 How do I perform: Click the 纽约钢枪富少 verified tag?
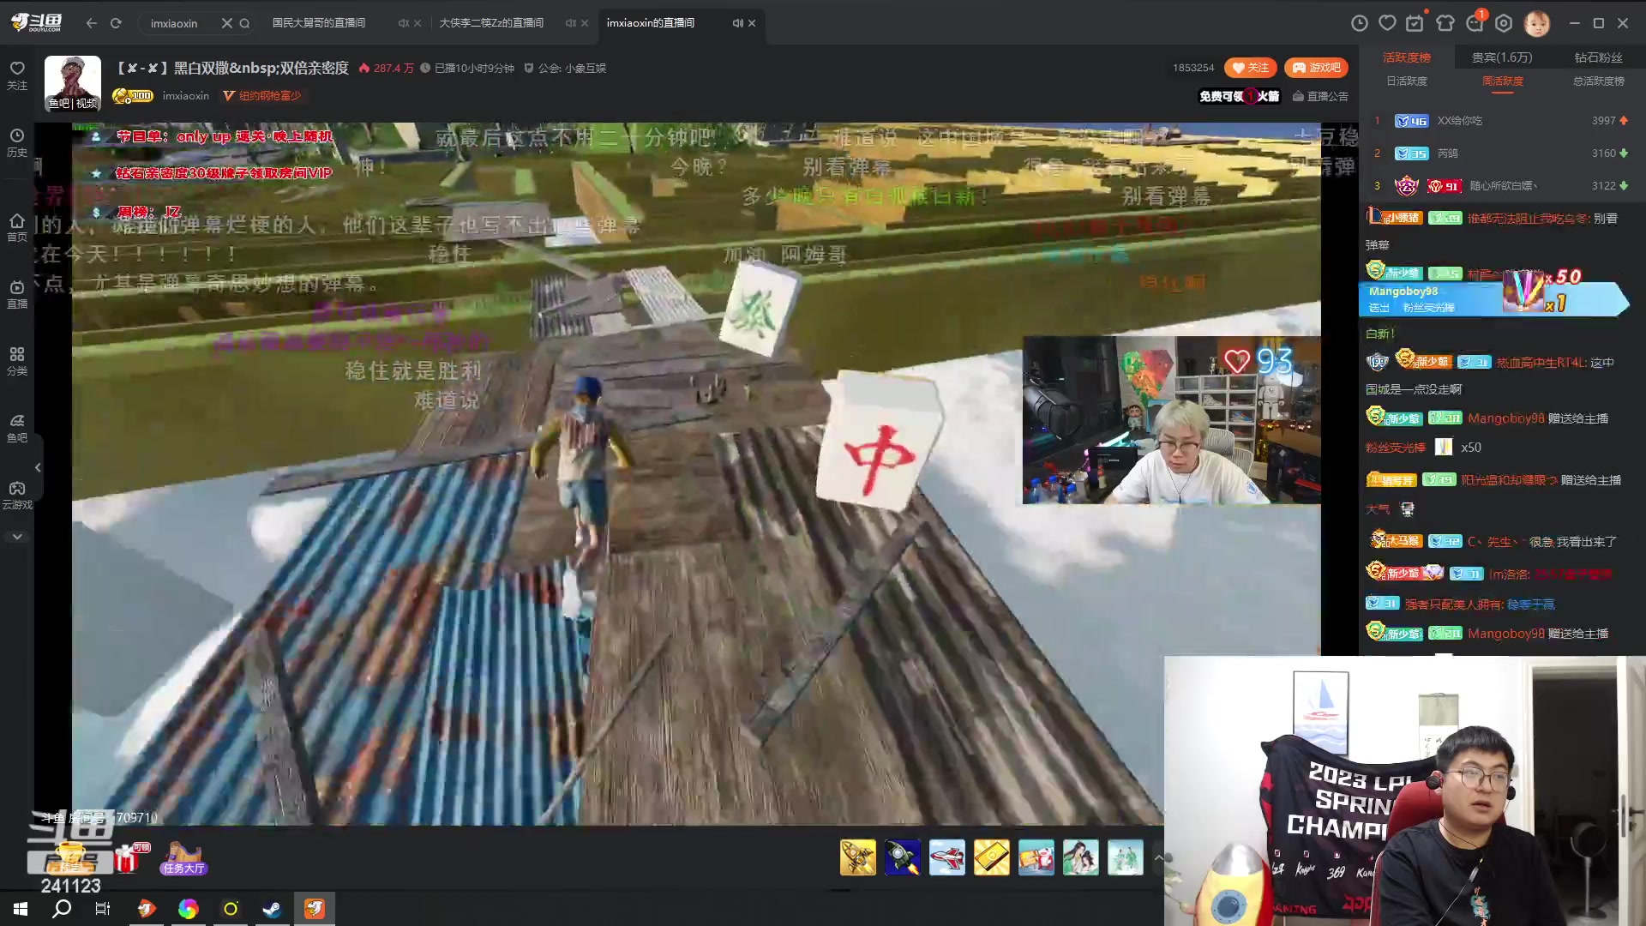(262, 96)
